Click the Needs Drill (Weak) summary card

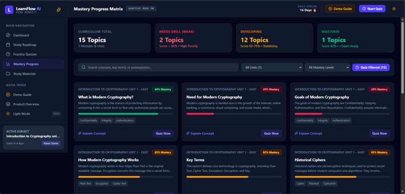point(193,38)
